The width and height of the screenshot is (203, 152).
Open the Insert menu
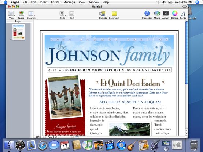click(x=44, y=2)
